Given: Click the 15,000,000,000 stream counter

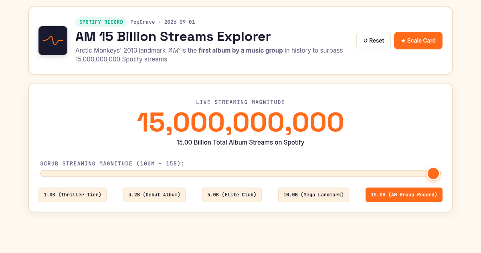Looking at the screenshot, I should click(x=240, y=122).
